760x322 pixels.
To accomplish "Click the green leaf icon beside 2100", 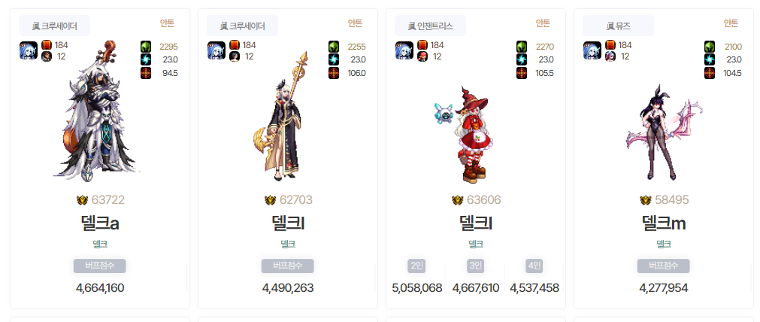I will [710, 47].
